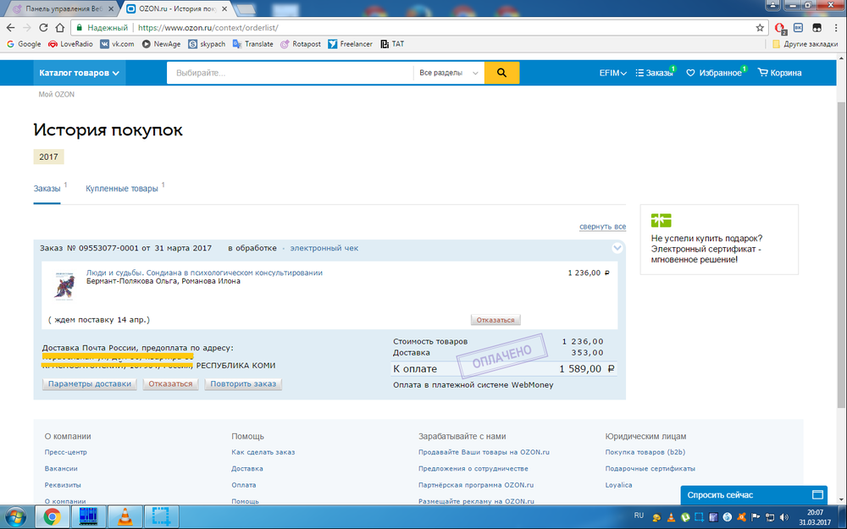Open Покупка товаров (b2b) link

[645, 452]
